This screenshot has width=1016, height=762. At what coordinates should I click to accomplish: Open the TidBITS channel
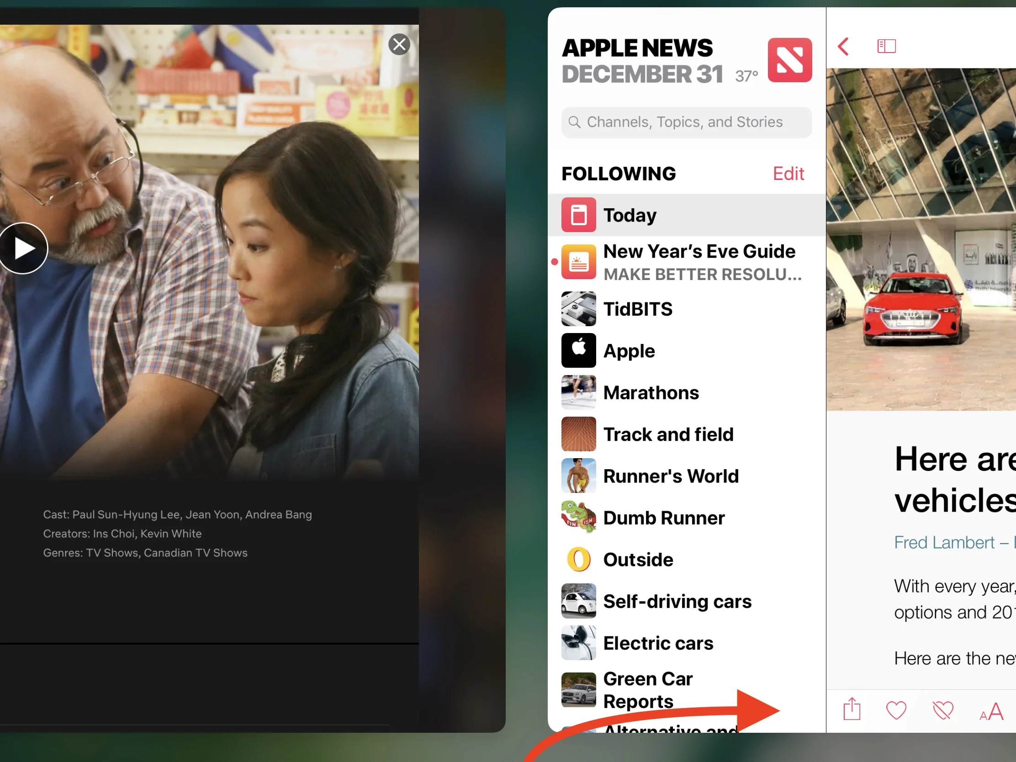[686, 309]
